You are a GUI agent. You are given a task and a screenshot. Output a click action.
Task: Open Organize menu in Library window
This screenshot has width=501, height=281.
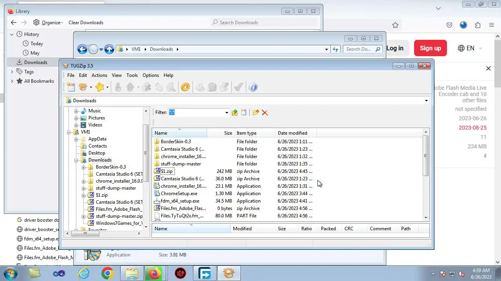48,23
